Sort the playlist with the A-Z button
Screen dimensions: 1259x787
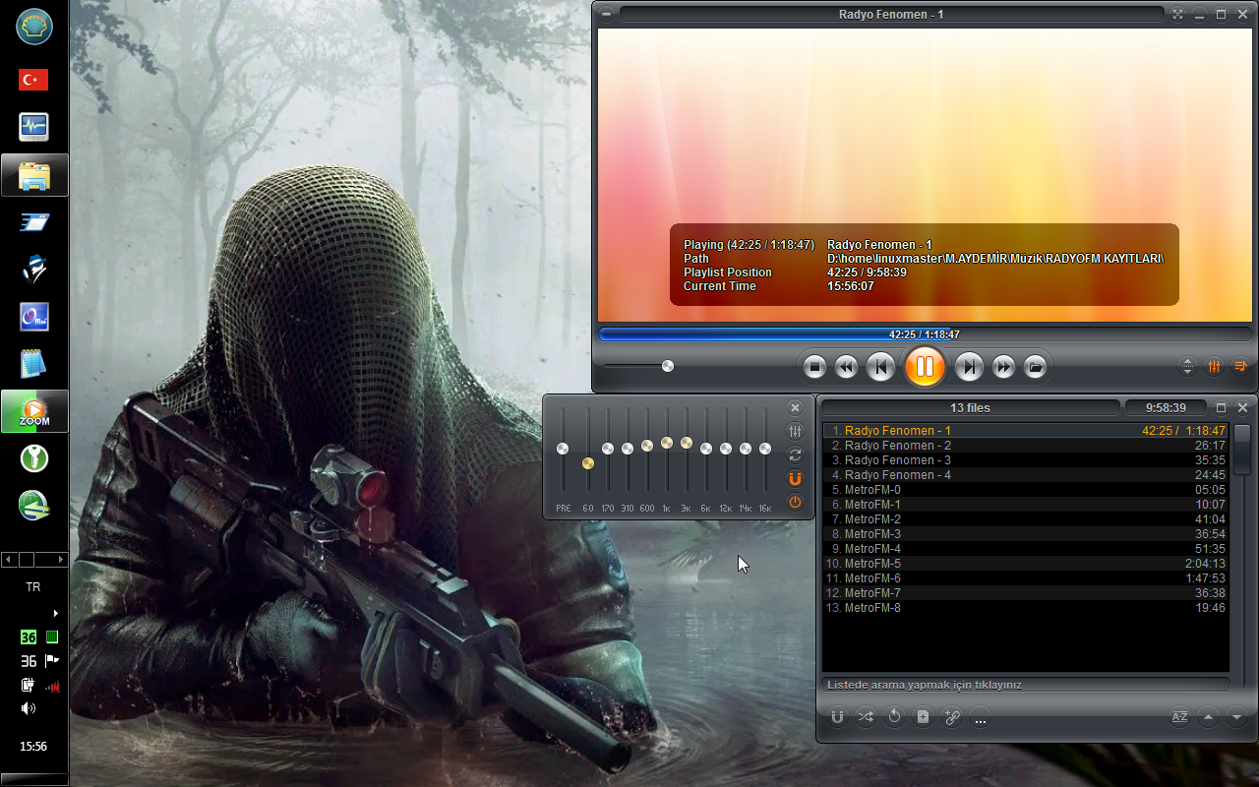(x=1179, y=717)
